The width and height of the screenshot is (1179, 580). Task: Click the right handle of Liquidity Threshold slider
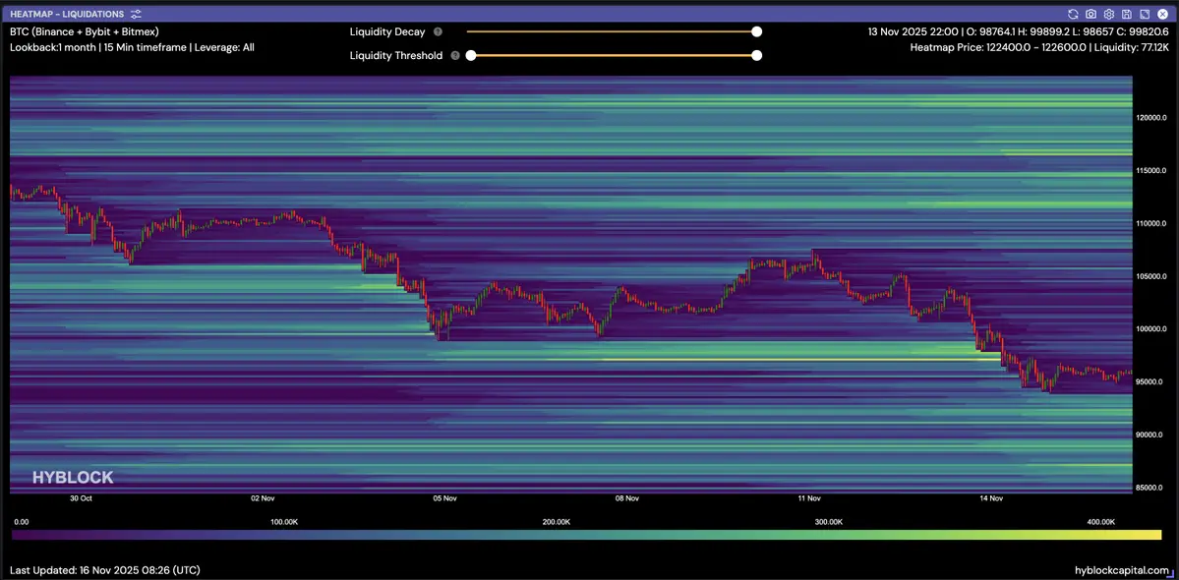[757, 55]
